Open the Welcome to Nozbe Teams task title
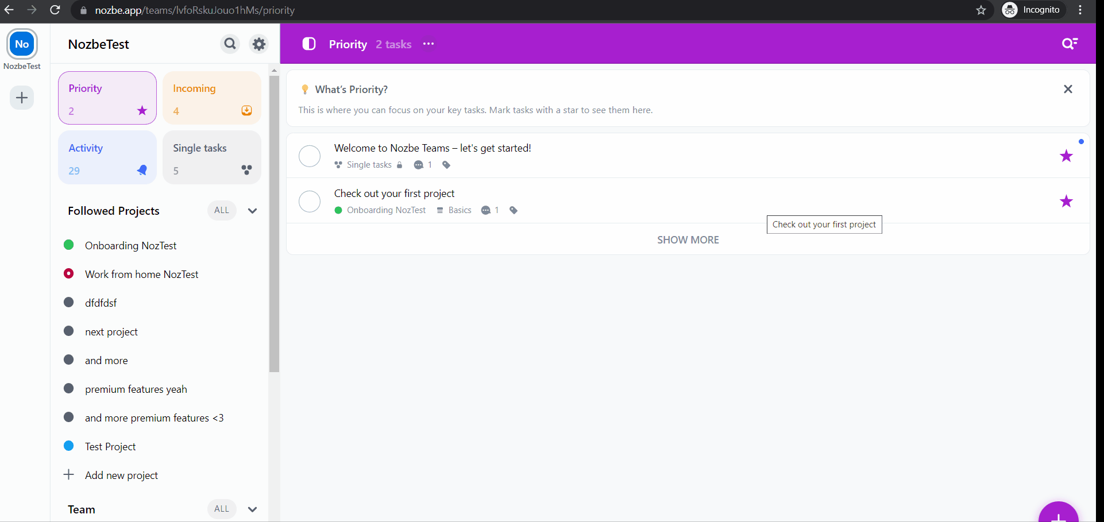The image size is (1104, 522). tap(433, 148)
